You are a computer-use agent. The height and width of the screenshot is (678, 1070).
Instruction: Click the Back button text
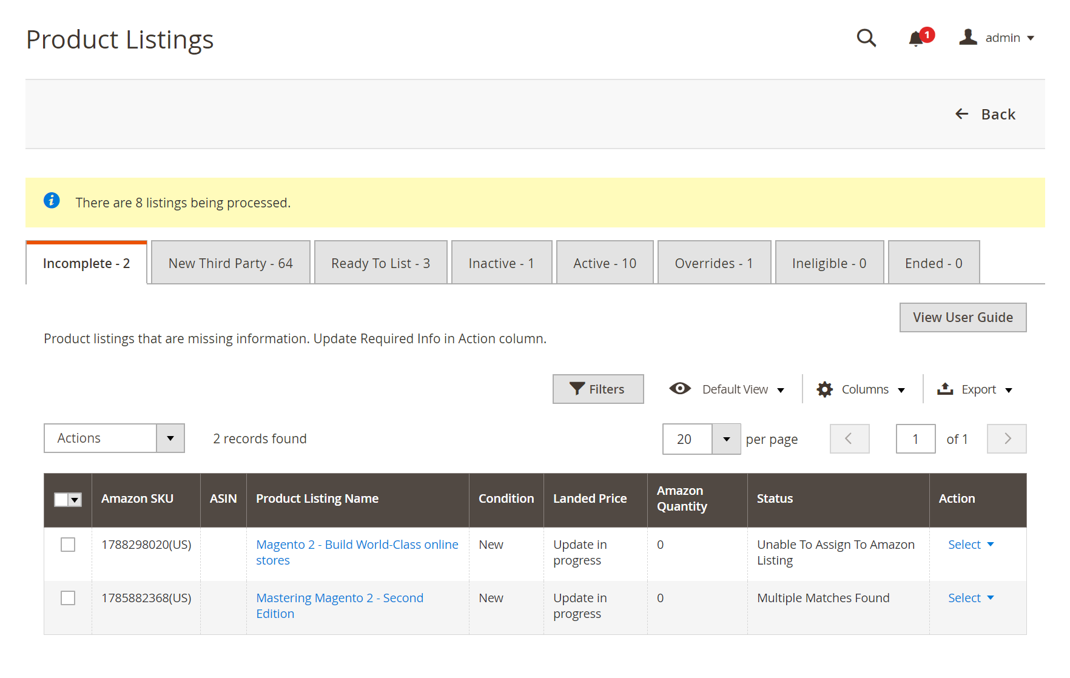coord(998,114)
